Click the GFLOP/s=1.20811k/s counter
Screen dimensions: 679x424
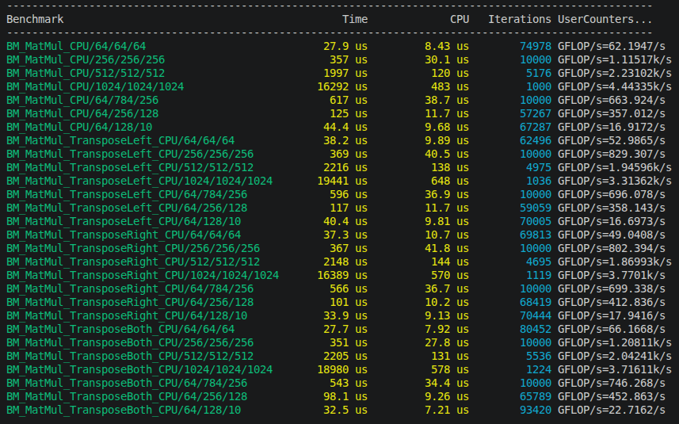pyautogui.click(x=615, y=342)
